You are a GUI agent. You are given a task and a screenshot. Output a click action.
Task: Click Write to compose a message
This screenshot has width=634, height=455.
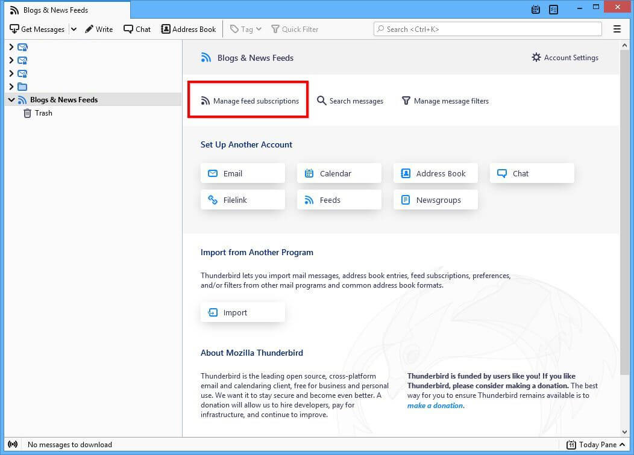pyautogui.click(x=99, y=29)
